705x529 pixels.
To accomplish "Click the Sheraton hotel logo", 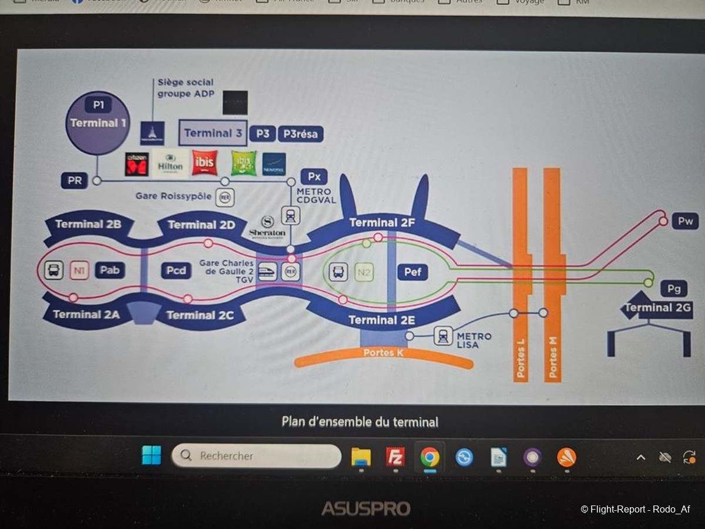I will [x=267, y=226].
